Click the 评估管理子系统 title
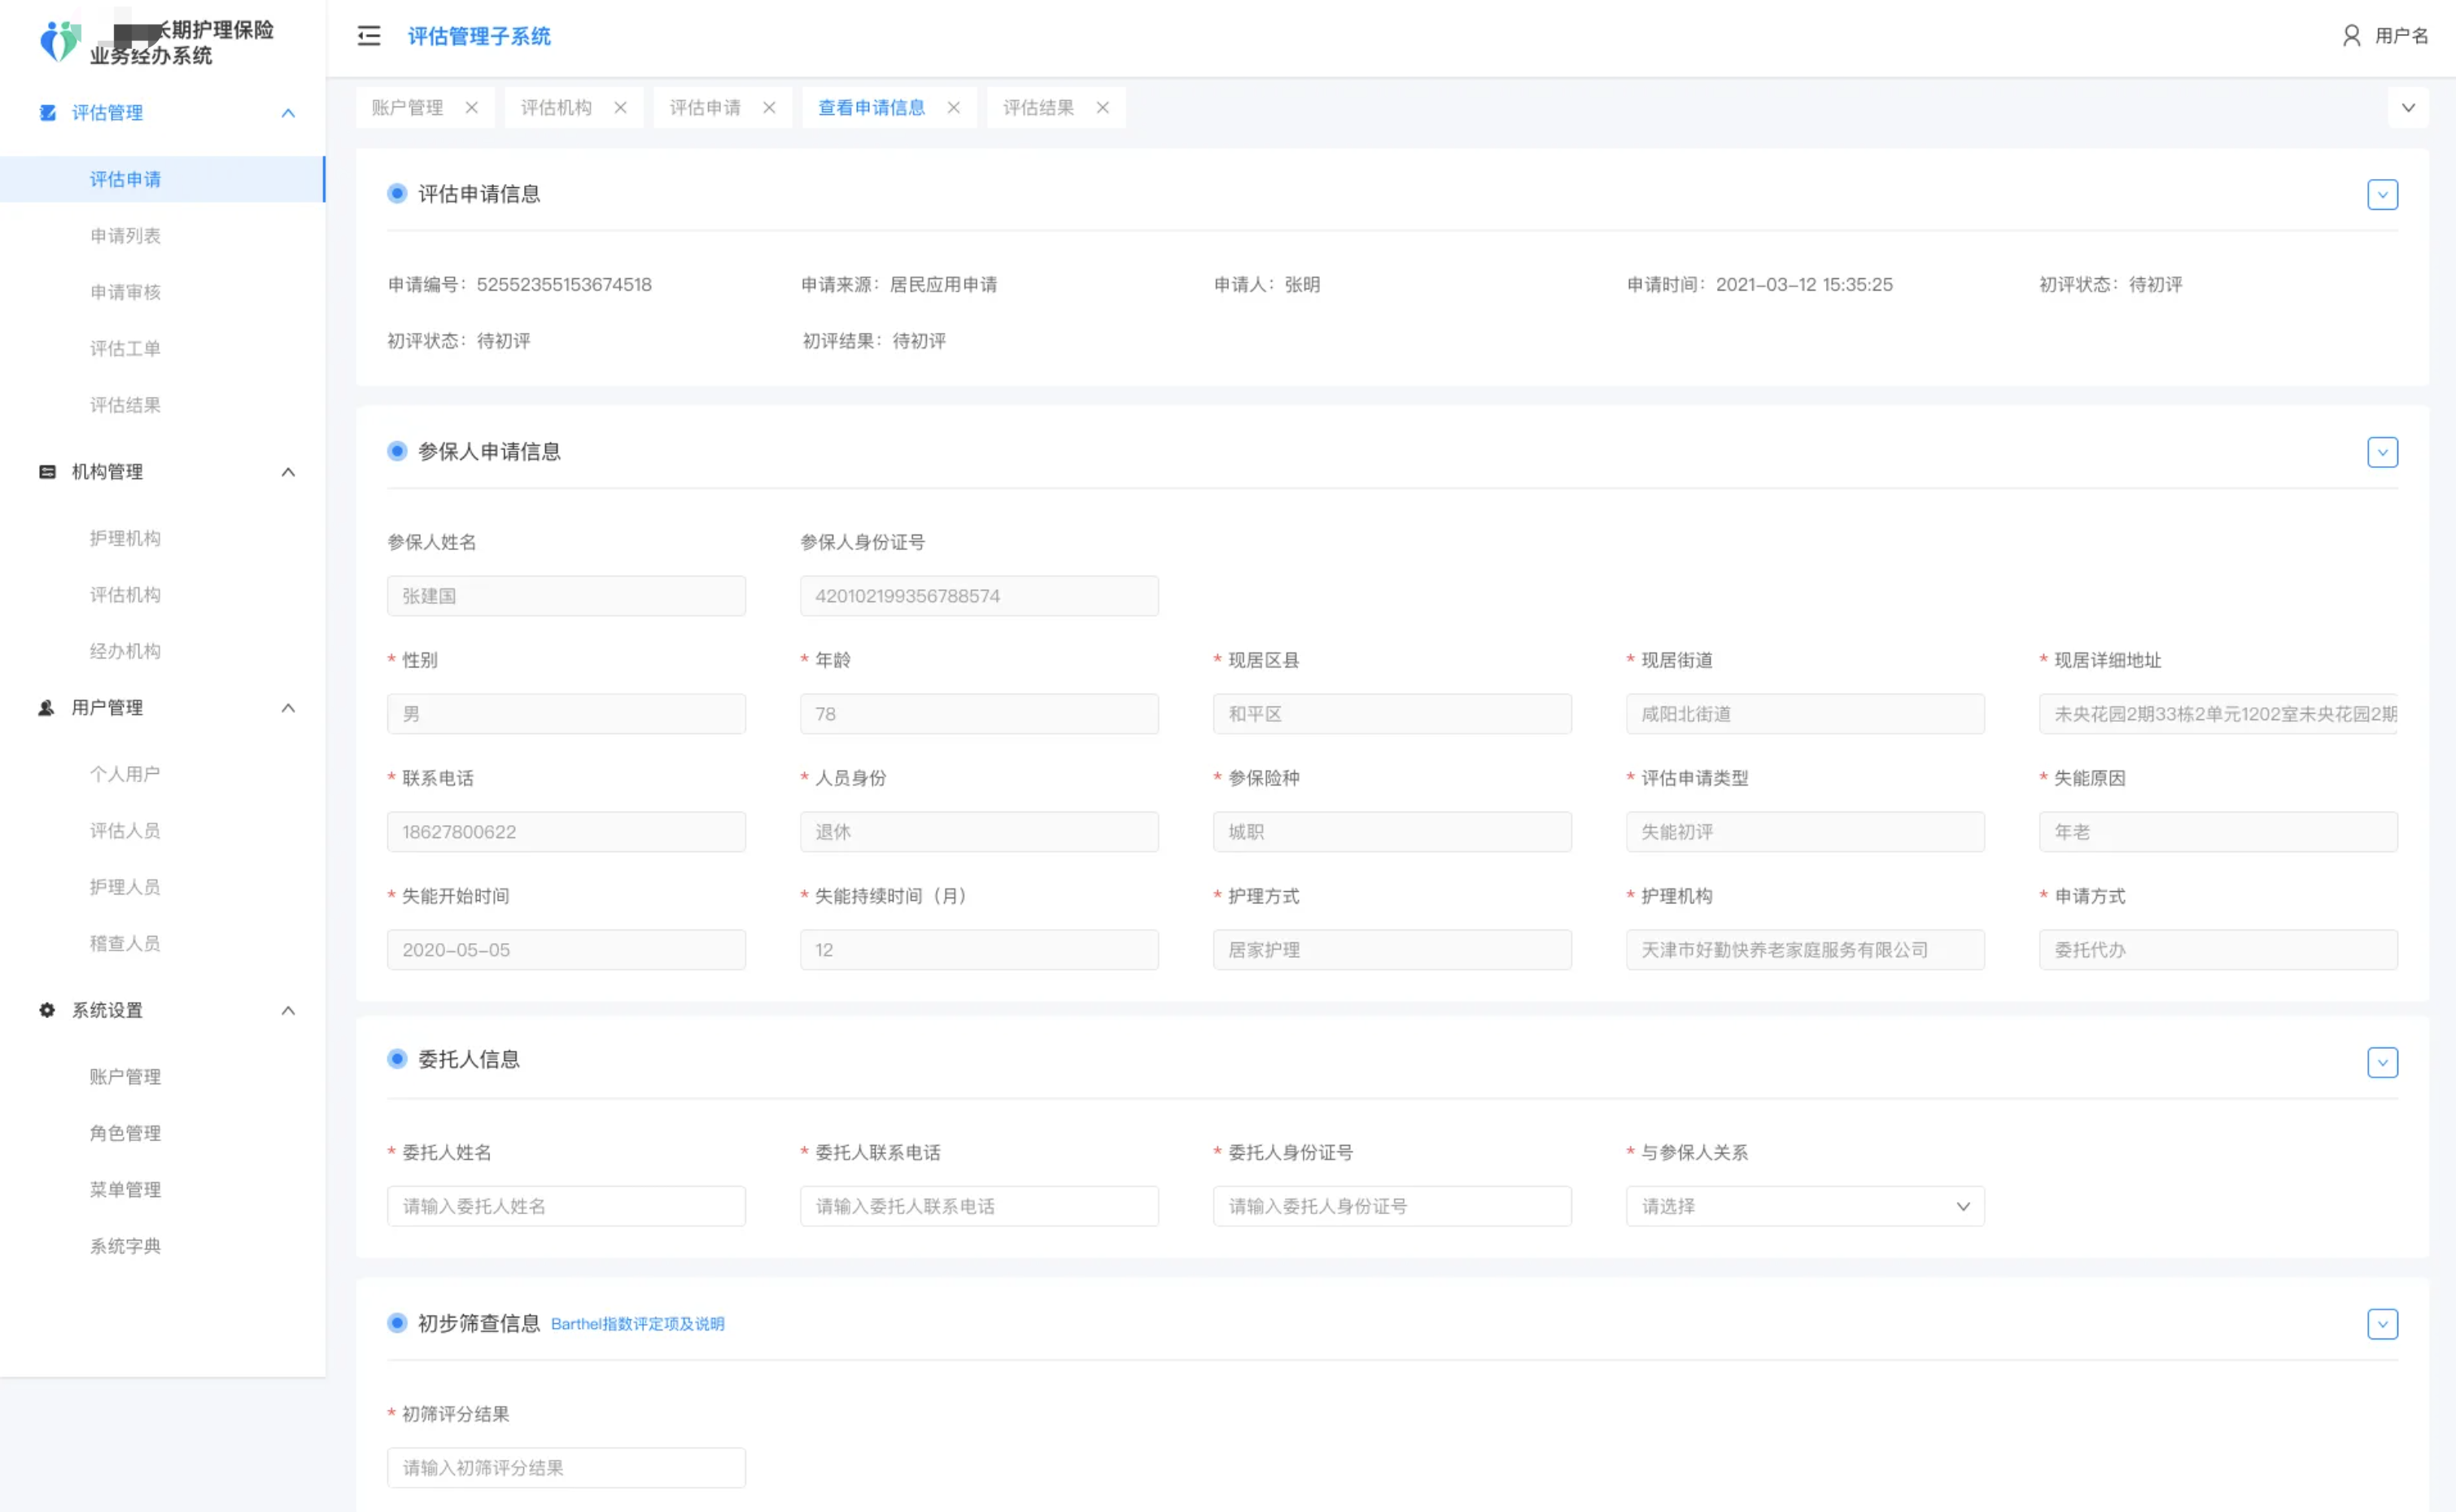 tap(479, 36)
